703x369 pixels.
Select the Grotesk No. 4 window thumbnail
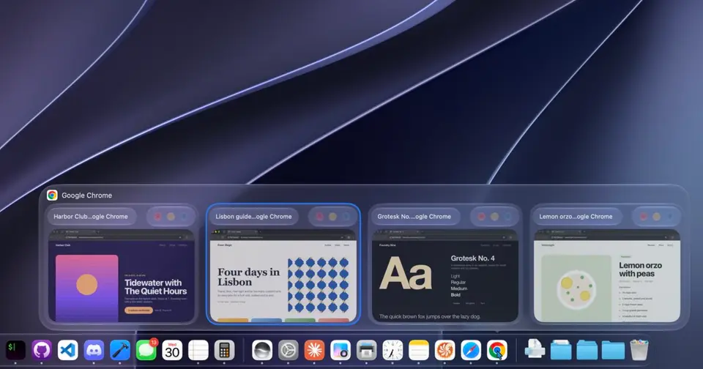point(445,276)
